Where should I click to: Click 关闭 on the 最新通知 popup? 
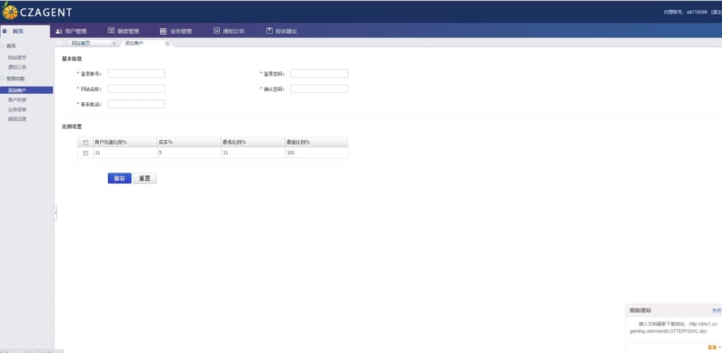(716, 310)
